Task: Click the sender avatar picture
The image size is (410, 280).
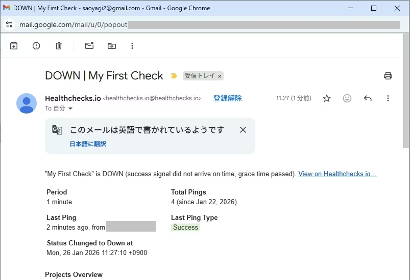Action: (27, 103)
